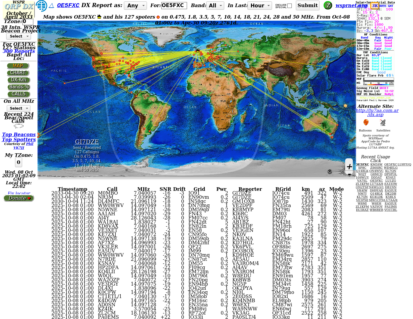Open the lu7aa.com.ar alternate site link
The image size is (413, 319).
click(377, 110)
